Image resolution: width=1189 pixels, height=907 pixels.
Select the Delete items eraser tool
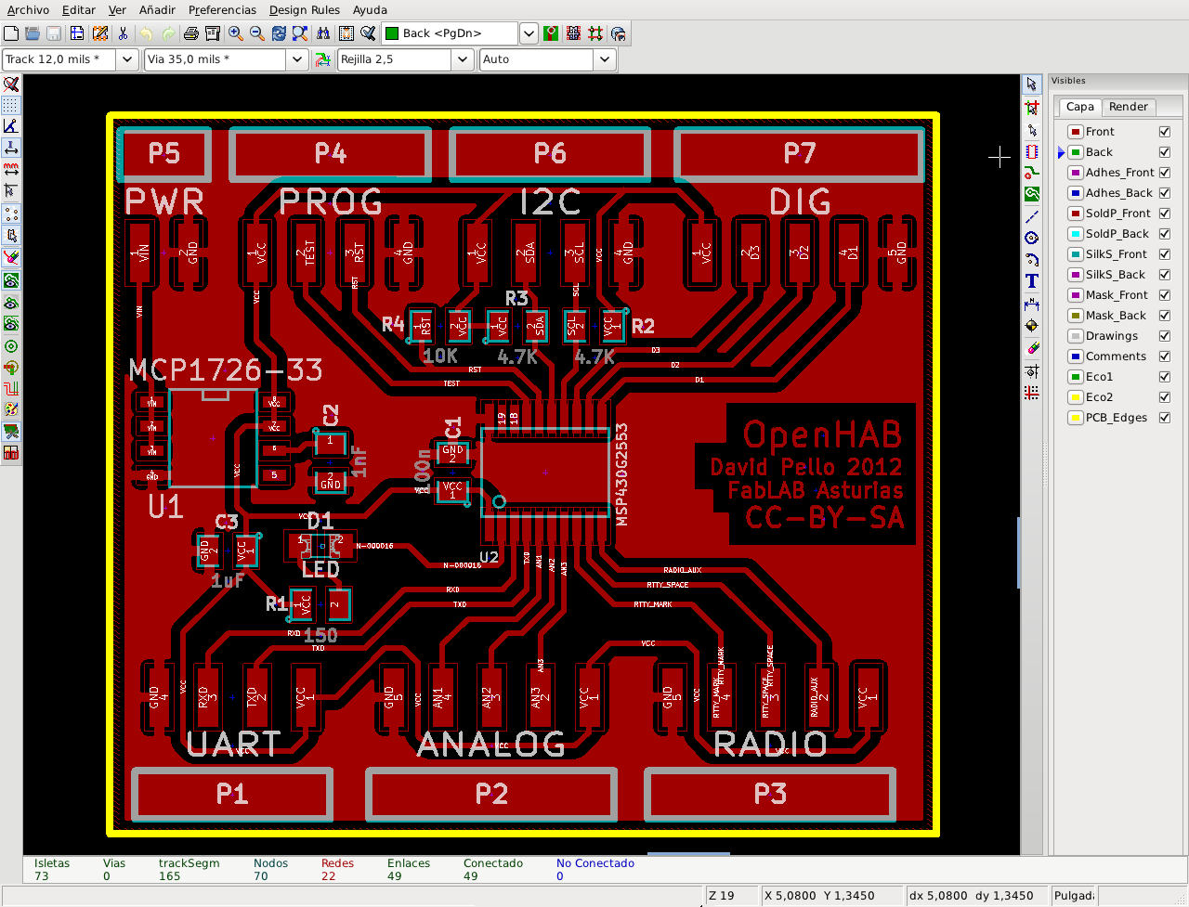(x=1032, y=348)
